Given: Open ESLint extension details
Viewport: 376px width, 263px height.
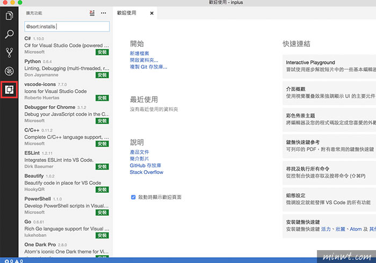Looking at the screenshot, I should [65, 160].
